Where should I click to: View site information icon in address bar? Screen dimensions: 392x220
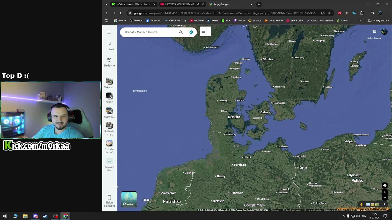[130, 13]
